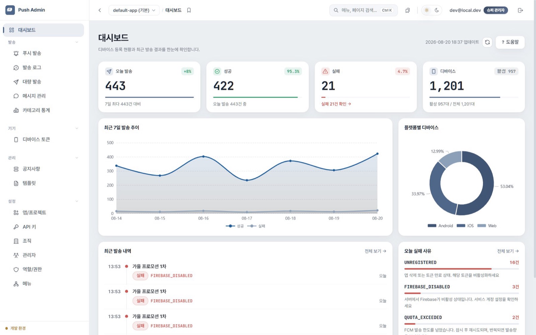Open the bookmarks list icon next to the search box
Viewport: 536px width, 335px height.
click(x=407, y=10)
